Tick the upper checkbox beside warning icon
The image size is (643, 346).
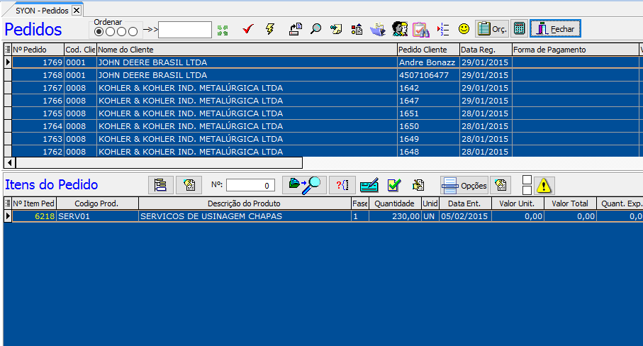point(527,180)
